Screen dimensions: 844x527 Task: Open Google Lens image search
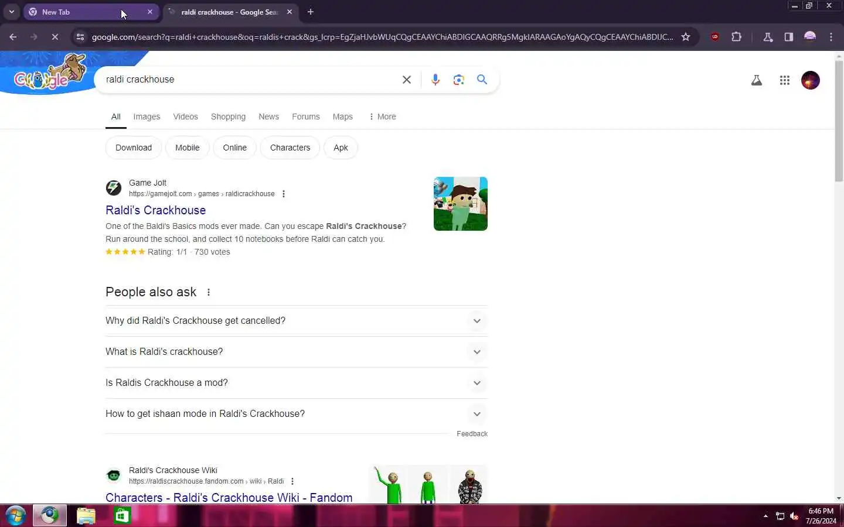[x=459, y=80]
